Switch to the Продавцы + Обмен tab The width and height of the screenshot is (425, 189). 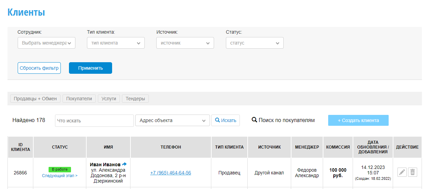pyautogui.click(x=36, y=99)
